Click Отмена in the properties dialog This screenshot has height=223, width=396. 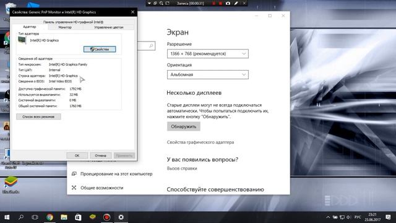[100, 155]
